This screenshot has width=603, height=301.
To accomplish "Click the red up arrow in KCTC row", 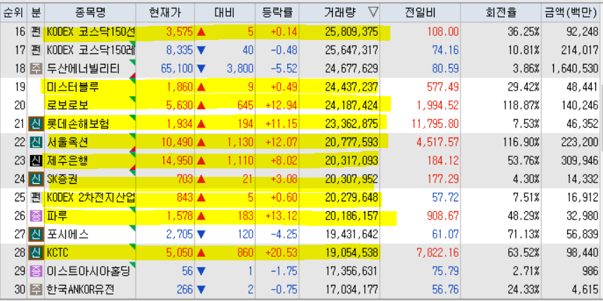I will (201, 253).
